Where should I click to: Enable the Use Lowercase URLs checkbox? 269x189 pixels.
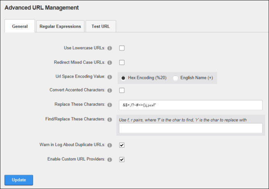[x=122, y=48]
